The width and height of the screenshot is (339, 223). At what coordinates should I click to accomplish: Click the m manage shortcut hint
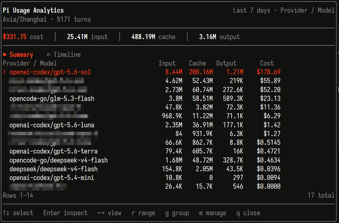(213, 213)
